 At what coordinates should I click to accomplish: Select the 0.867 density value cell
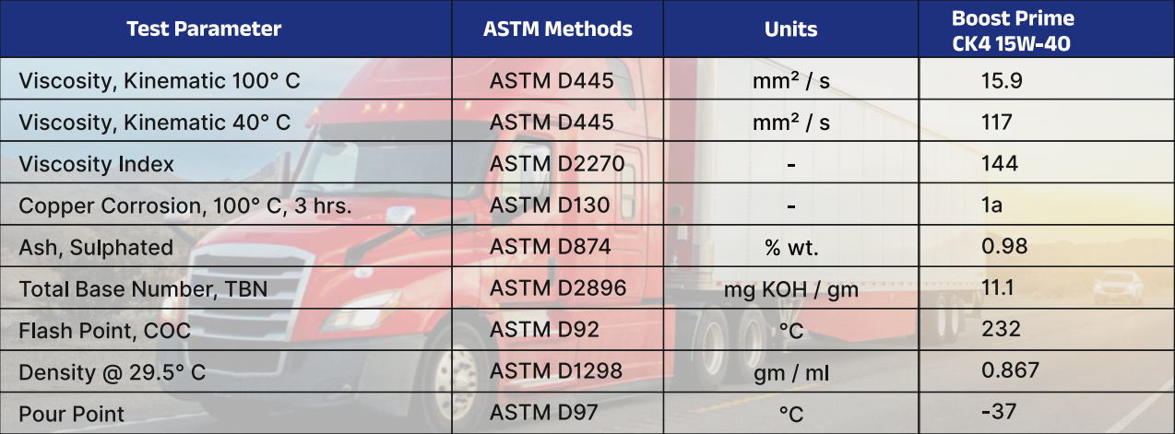(1010, 370)
